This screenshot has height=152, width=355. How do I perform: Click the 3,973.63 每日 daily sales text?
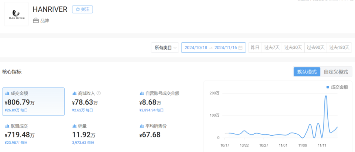tap(83, 143)
